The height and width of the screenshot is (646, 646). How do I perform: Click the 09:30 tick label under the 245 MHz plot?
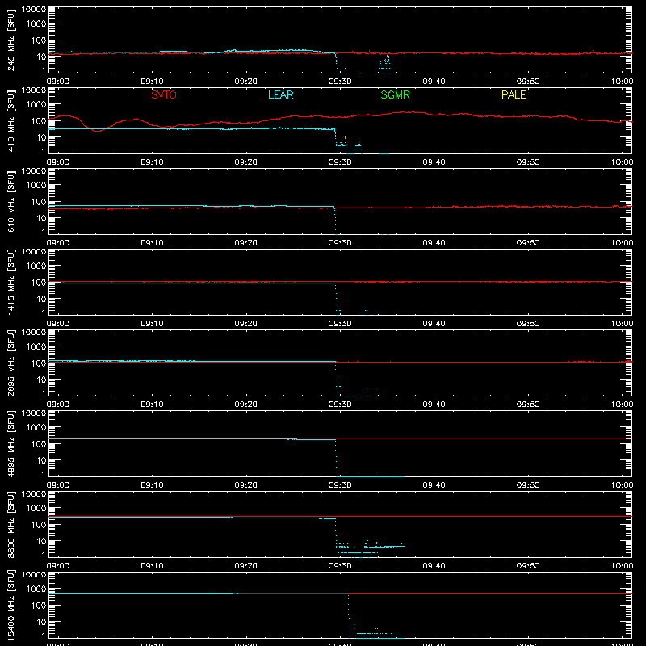click(x=340, y=82)
